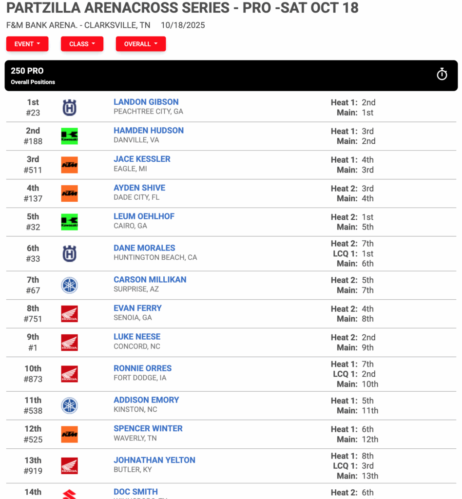Click Addison Emory's Yamaha logo
Viewport: 462px width, 499px height.
pyautogui.click(x=69, y=406)
